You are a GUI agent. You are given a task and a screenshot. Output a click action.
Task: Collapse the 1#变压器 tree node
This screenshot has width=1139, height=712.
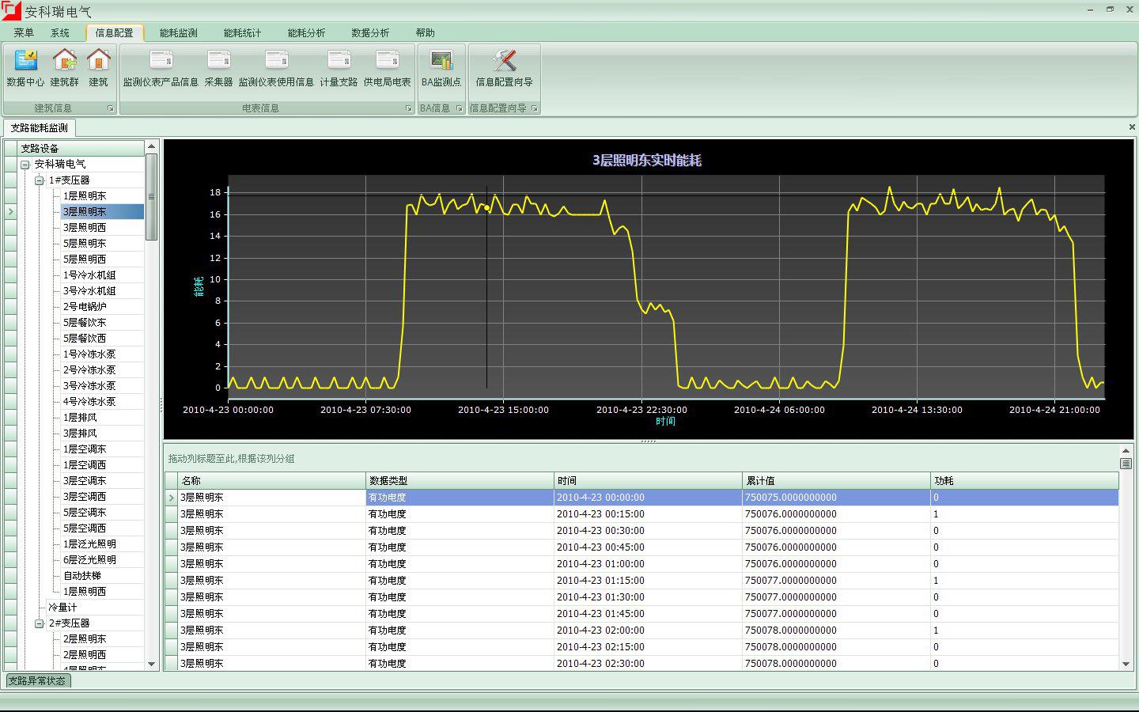click(x=40, y=180)
